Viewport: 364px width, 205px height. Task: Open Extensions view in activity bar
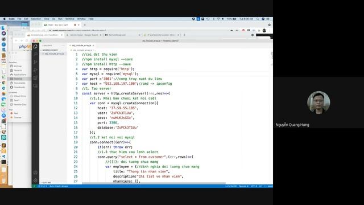click(35, 78)
